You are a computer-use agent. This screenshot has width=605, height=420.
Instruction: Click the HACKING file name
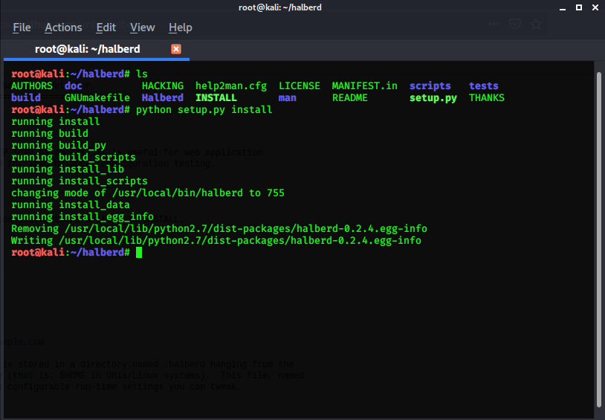[163, 85]
